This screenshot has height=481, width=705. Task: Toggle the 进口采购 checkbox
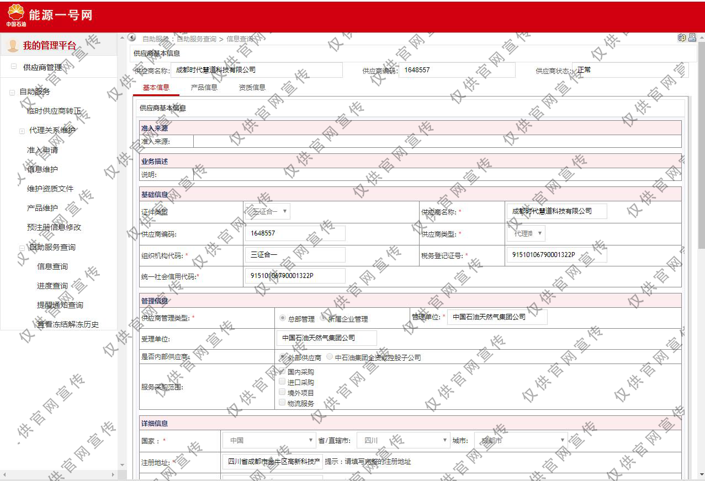[x=283, y=382]
